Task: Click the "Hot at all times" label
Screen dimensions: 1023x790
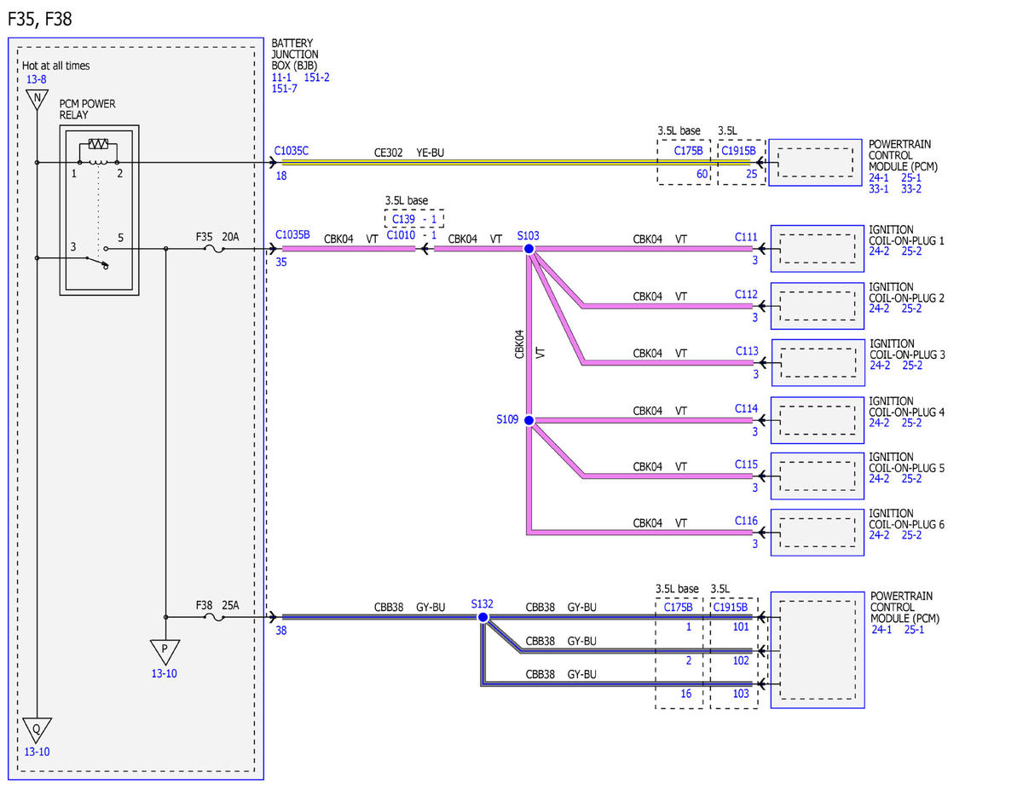Action: point(55,66)
